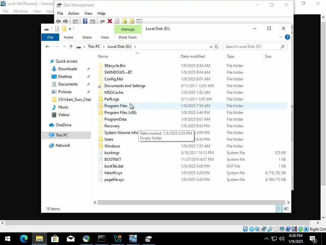This screenshot has height=245, width=326.
Task: Show hidden tray icons with the chevron
Action: 266,239
